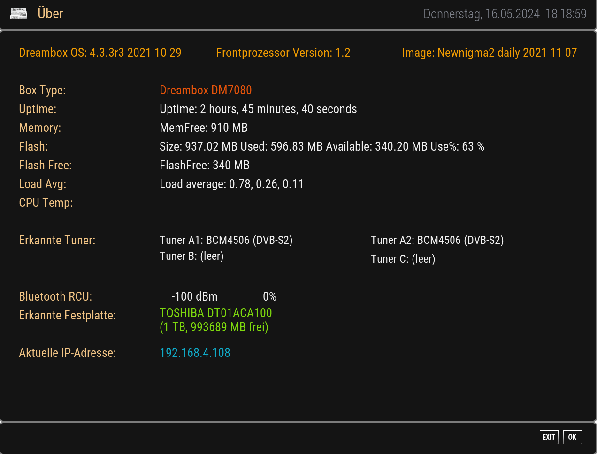Click the newspaper icon beside Über
The image size is (597, 454).
[19, 14]
